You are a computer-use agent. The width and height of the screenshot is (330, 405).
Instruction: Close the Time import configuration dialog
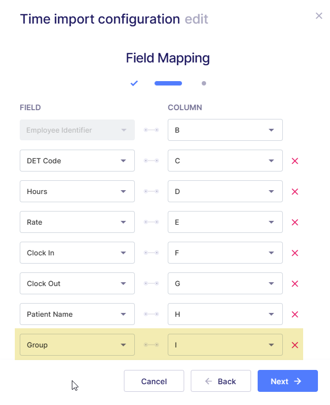(x=319, y=16)
